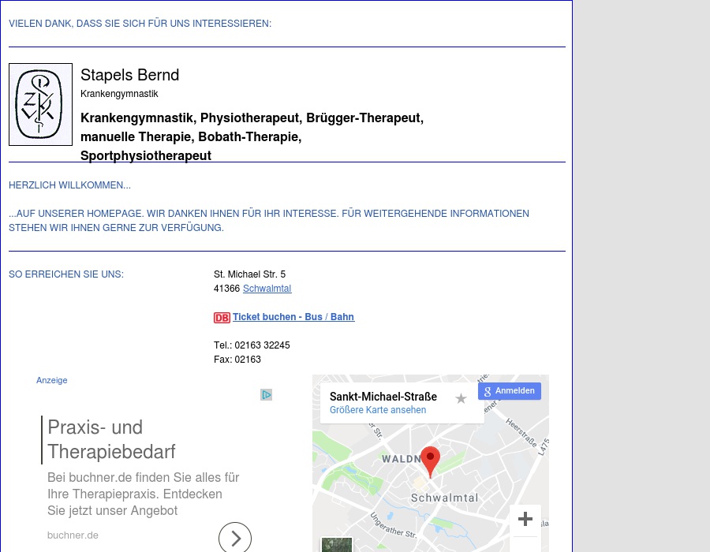Viewport: 710px width, 552px height.
Task: Click the buchner.de advertiser name
Action: pyautogui.click(x=73, y=535)
